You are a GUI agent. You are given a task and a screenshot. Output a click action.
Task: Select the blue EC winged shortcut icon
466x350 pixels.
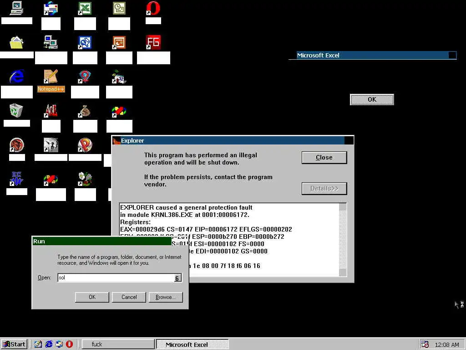(x=16, y=179)
